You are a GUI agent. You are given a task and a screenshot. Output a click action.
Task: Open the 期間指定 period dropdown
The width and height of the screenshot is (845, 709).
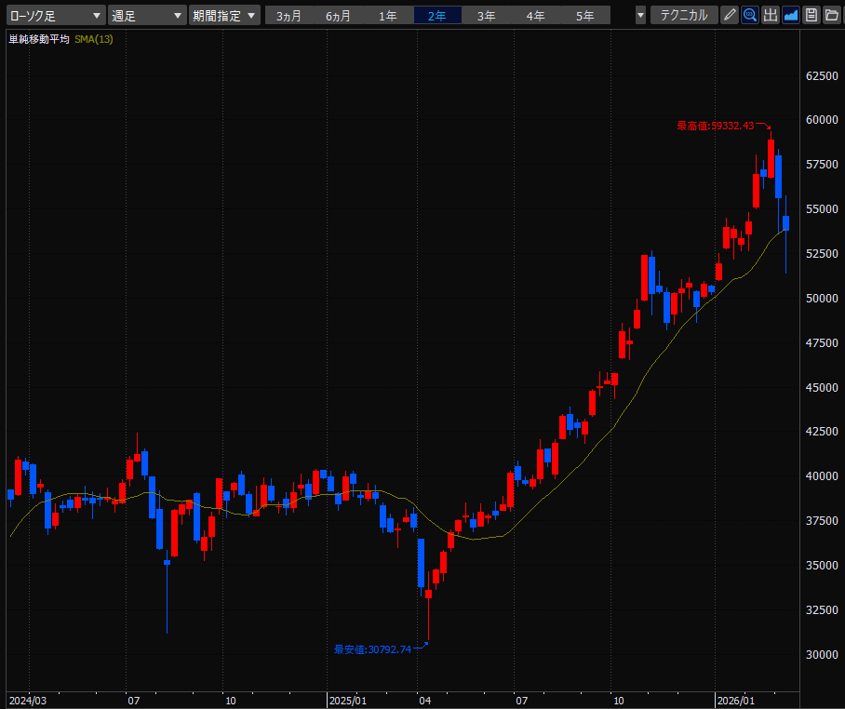pyautogui.click(x=224, y=15)
